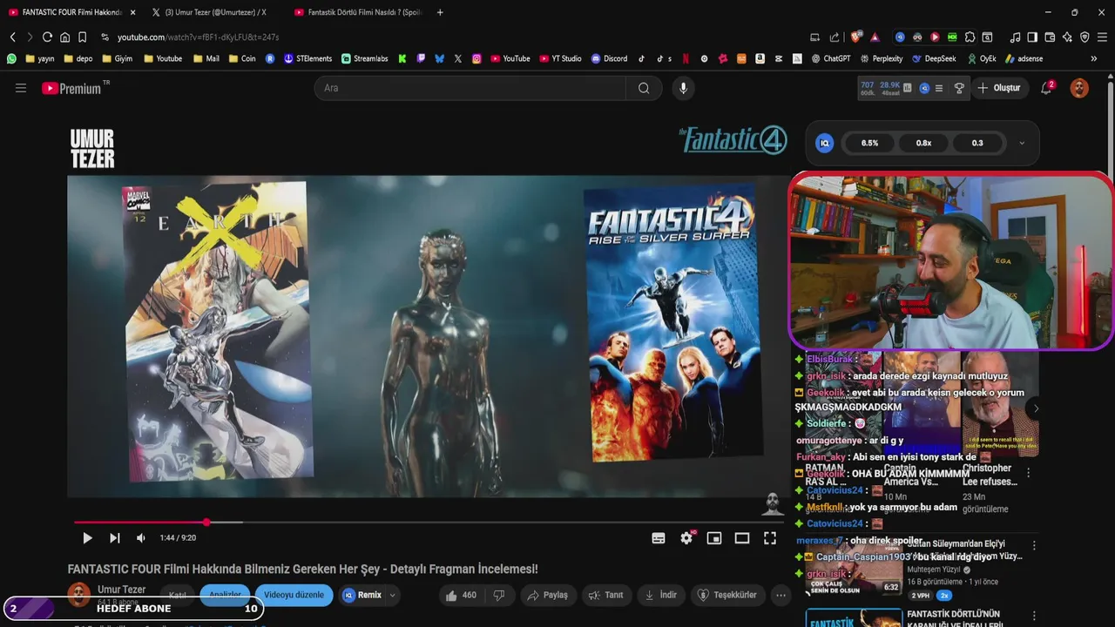Dislike the video

499,595
